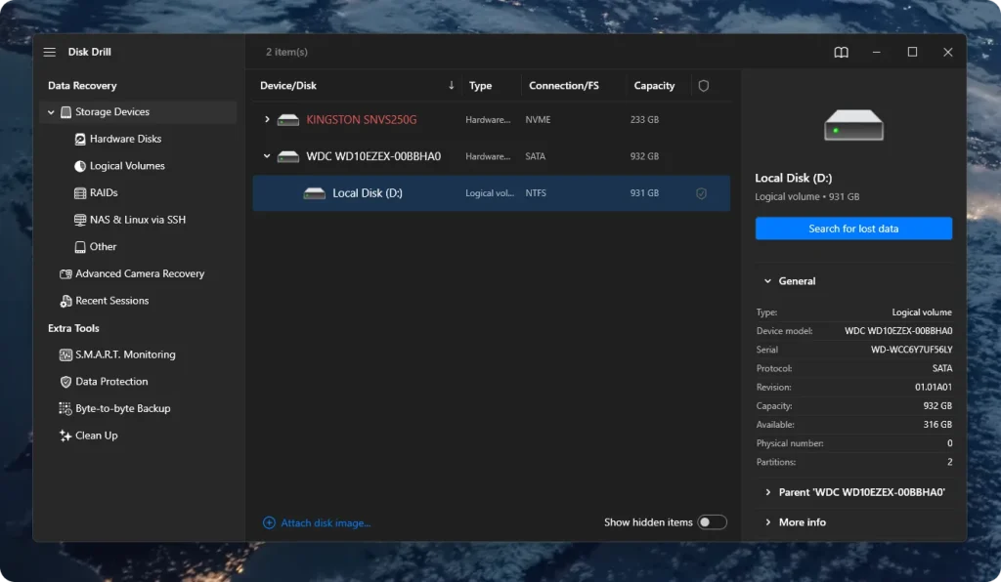This screenshot has height=582, width=1001.
Task: Click the Device/Disk column sort arrow
Action: [x=452, y=85]
